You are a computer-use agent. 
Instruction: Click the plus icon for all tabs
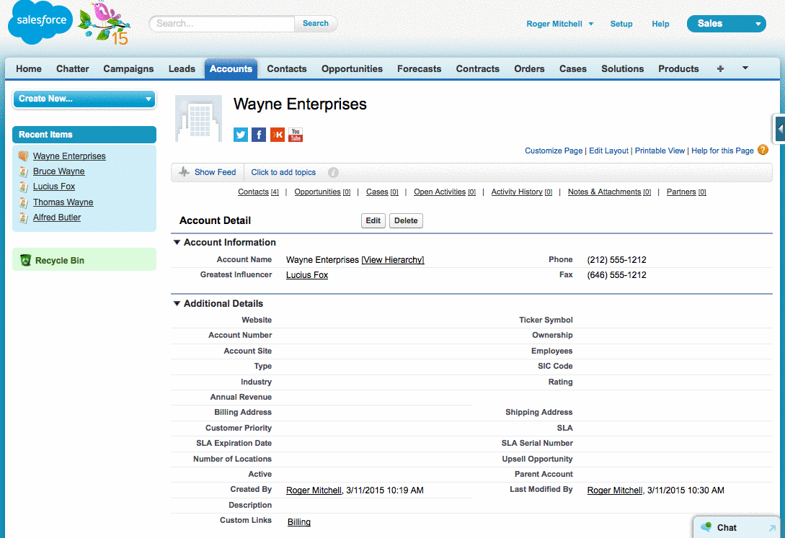720,69
